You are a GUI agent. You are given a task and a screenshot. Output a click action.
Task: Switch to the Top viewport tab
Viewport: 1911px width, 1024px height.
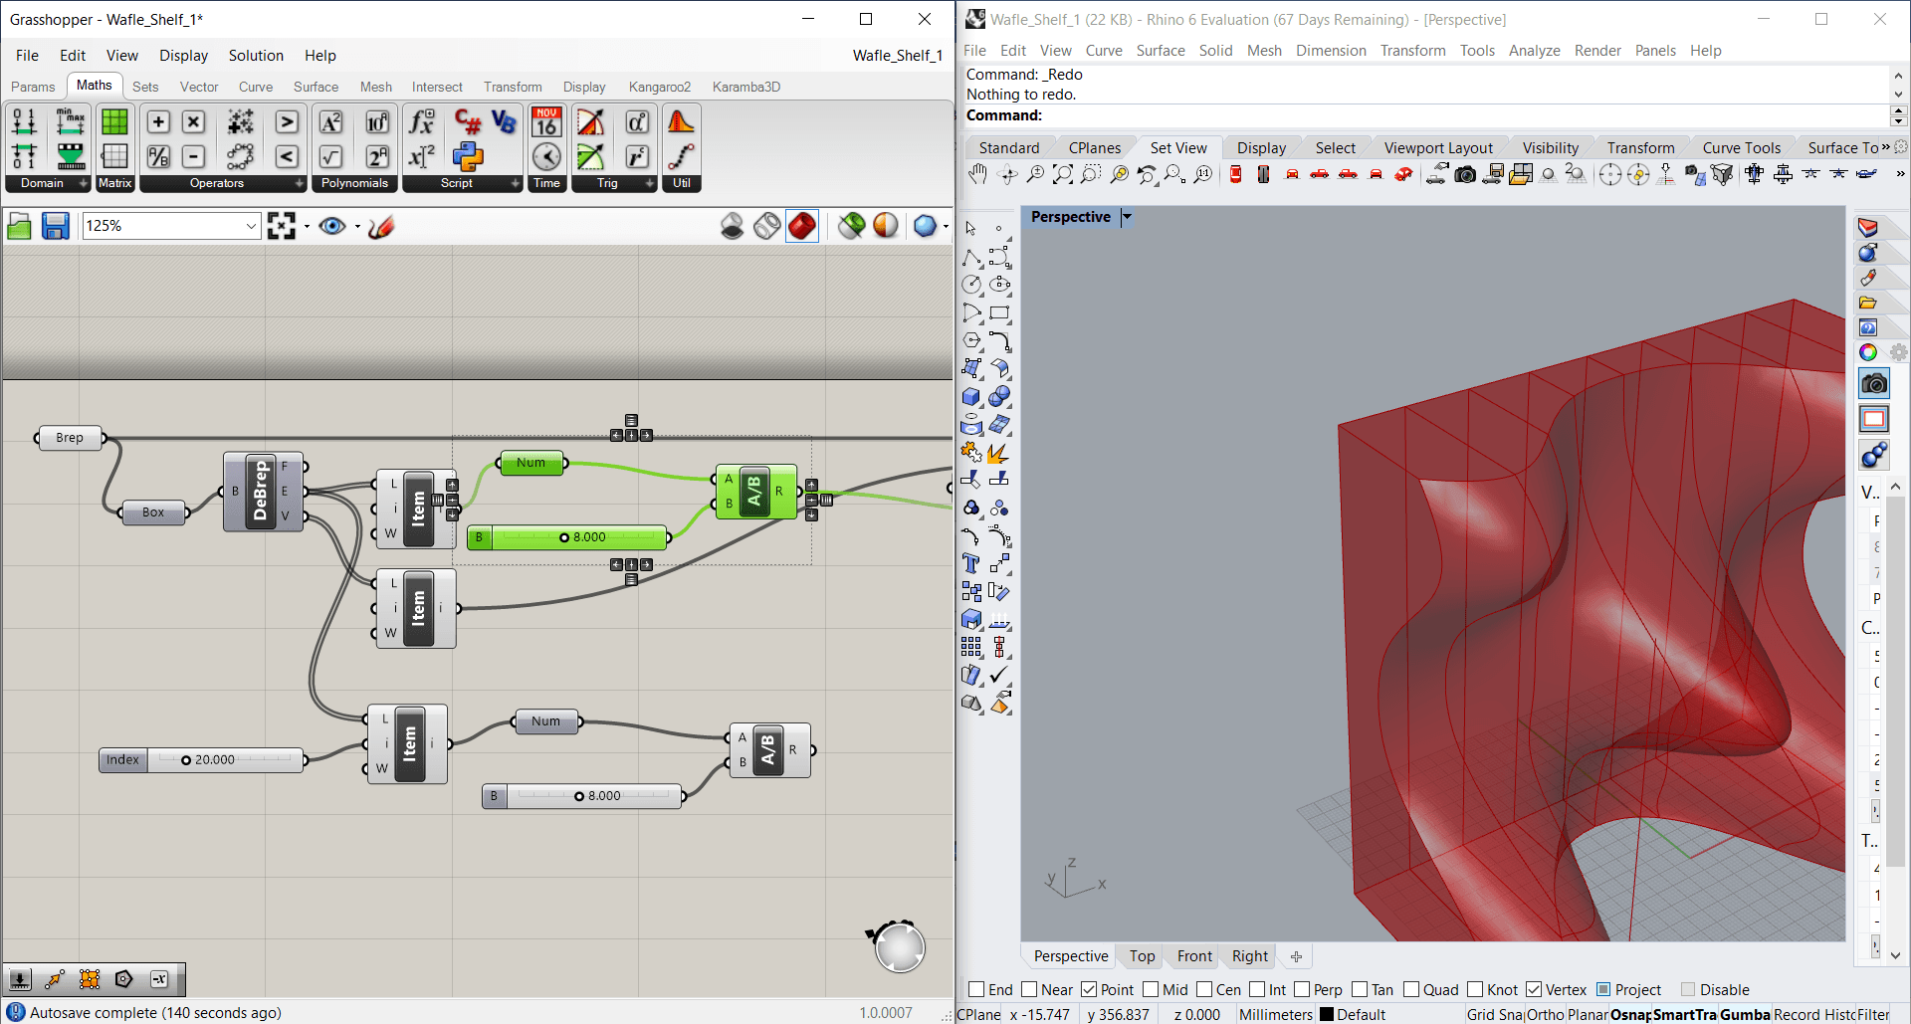click(x=1142, y=956)
